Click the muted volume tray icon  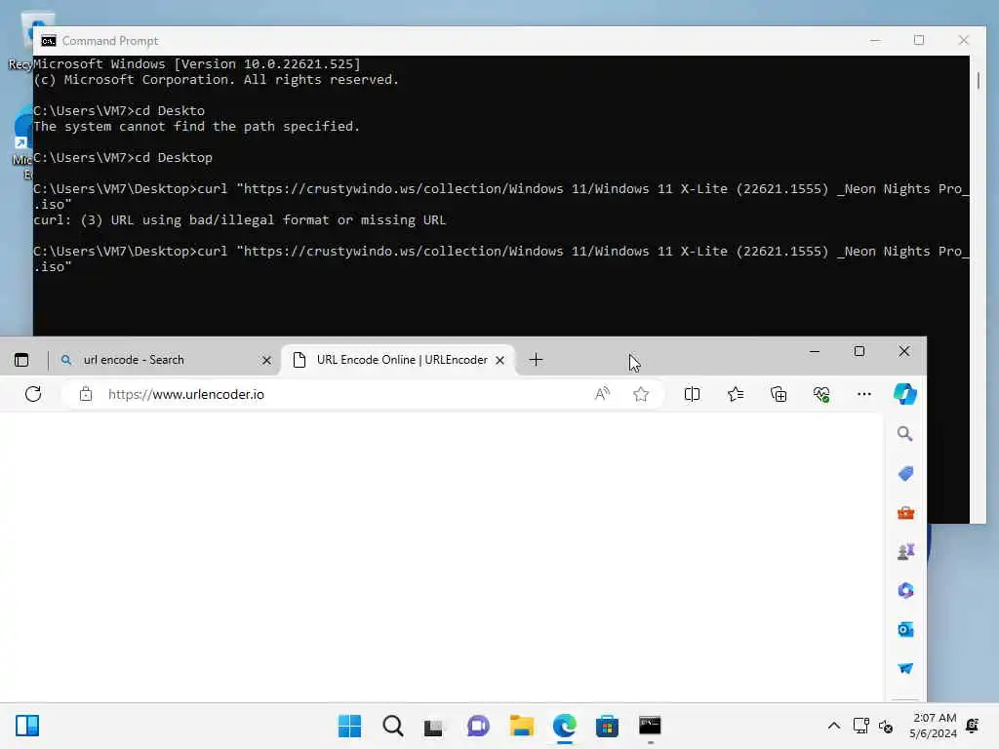(x=886, y=726)
